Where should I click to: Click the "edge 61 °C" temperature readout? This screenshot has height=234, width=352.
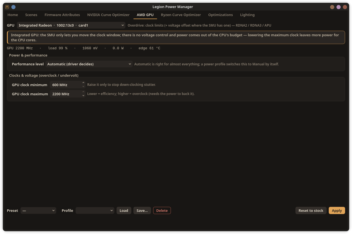(149, 48)
